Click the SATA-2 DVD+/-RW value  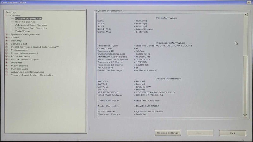pyautogui.click(x=143, y=87)
